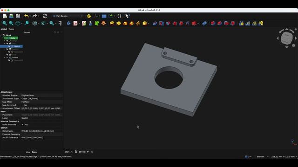298x167 pixels.
Task: Rotate view down with navigation cube arrow
Action: (287, 47)
